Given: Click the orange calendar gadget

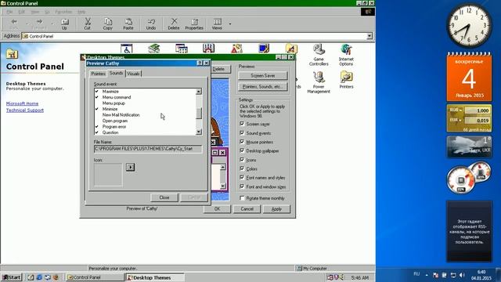Looking at the screenshot, I should pos(469,77).
